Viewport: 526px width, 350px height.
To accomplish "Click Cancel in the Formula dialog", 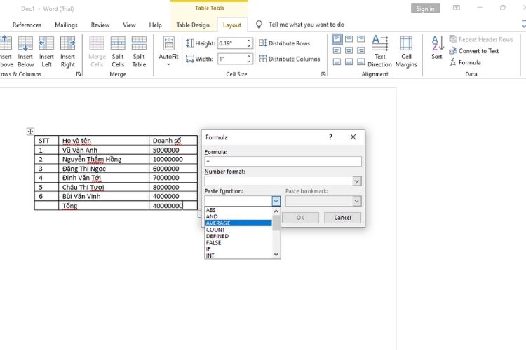I will pyautogui.click(x=342, y=218).
